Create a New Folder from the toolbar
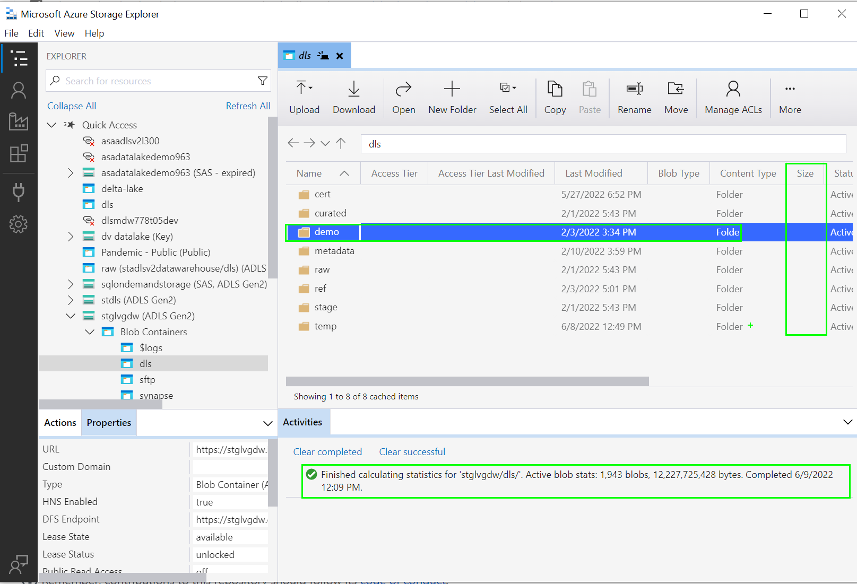Viewport: 857px width, 584px height. (x=452, y=98)
